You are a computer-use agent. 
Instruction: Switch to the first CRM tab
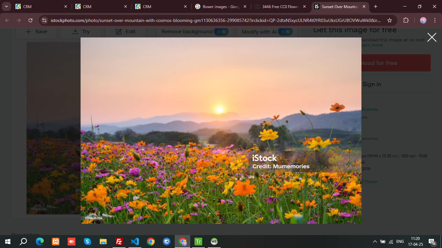click(x=41, y=6)
